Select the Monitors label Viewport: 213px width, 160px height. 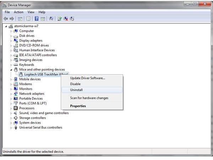pyautogui.click(x=26, y=89)
